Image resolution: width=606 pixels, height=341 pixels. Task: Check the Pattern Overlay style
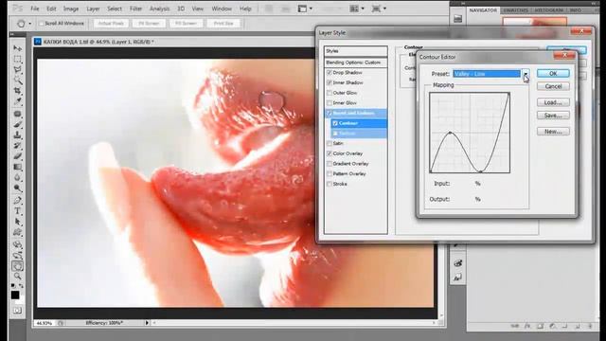pyautogui.click(x=330, y=173)
